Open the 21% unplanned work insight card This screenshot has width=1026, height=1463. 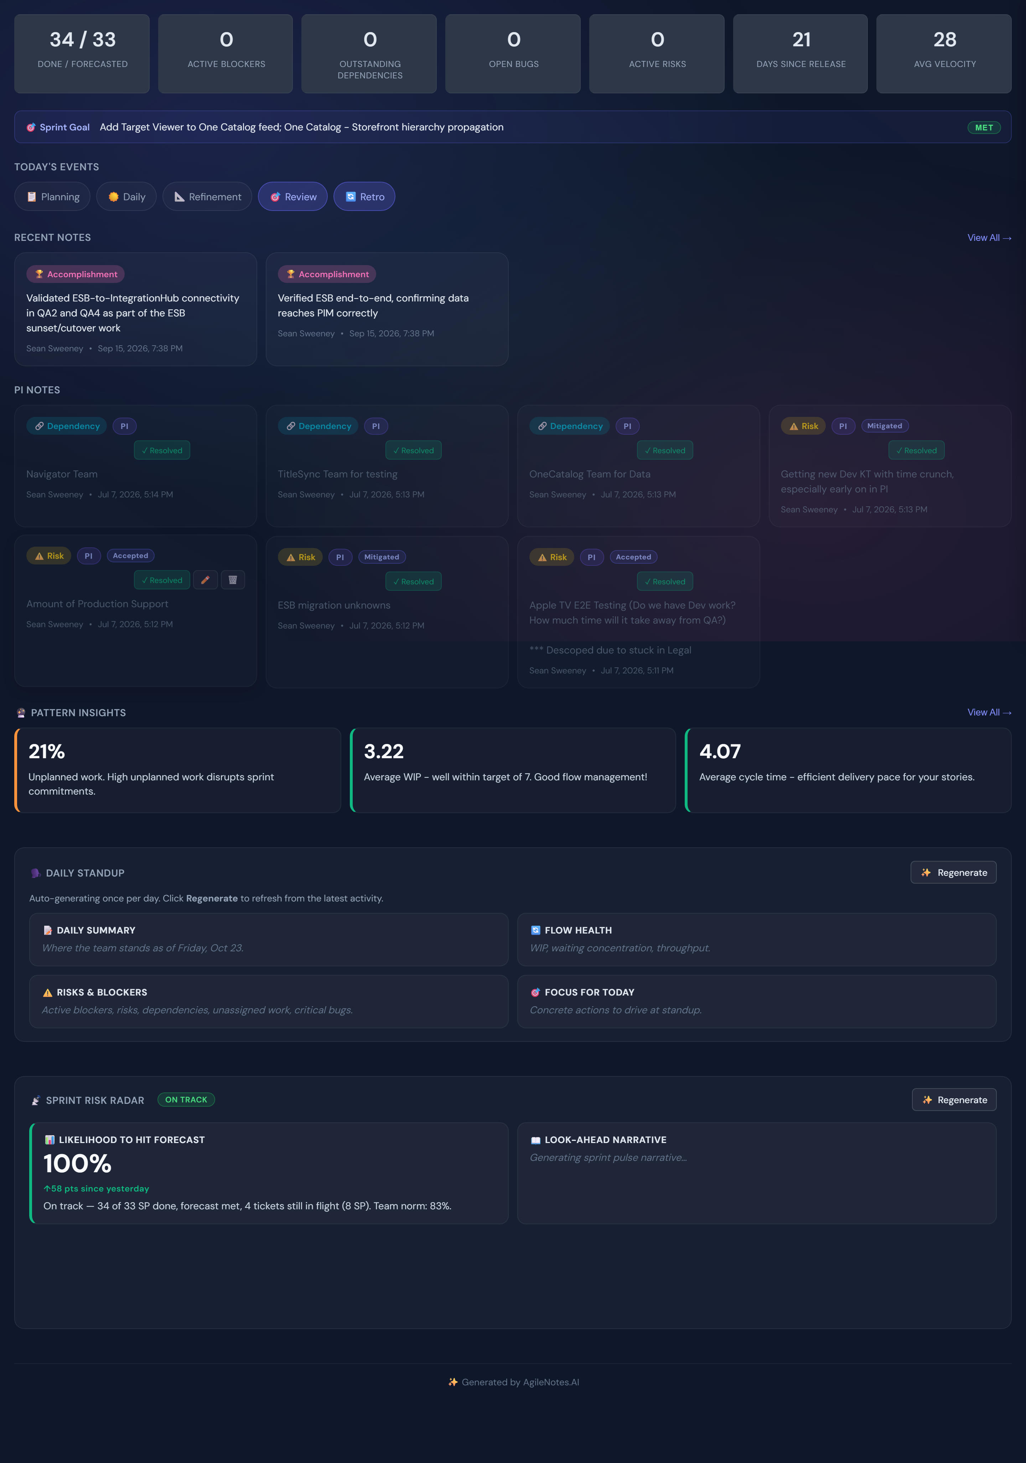[178, 770]
